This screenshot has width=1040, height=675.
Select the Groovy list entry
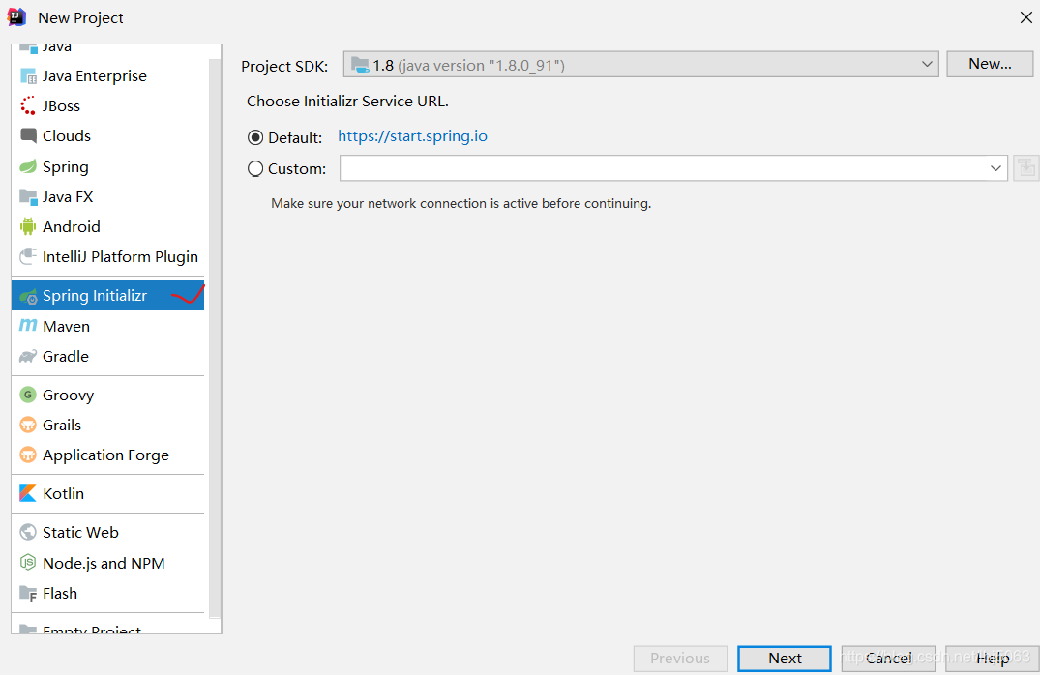(107, 396)
